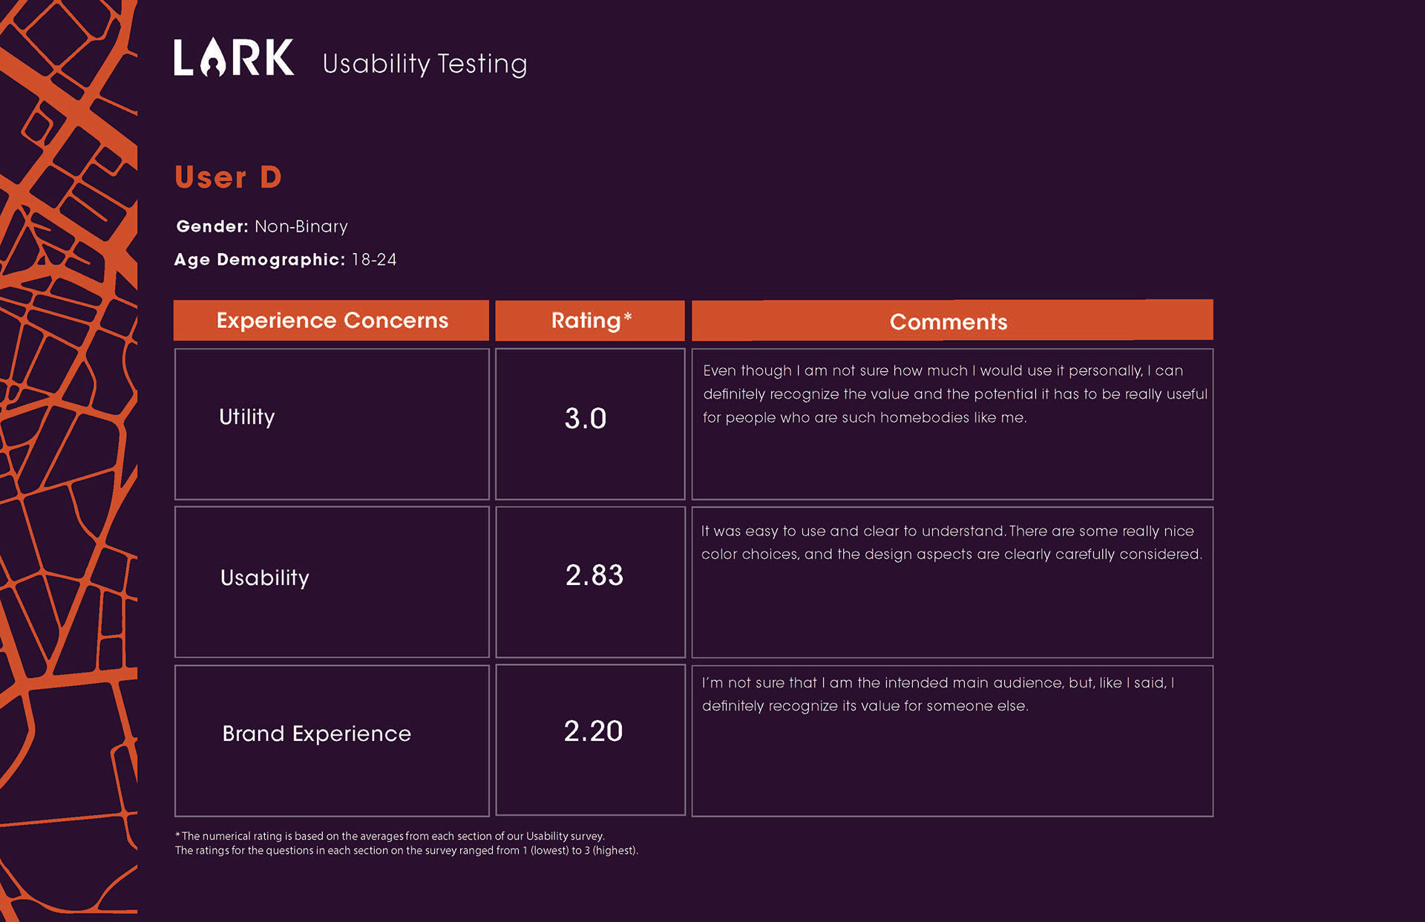Select the 'Brand Experience' row label
Viewport: 1425px width, 922px height.
317,733
